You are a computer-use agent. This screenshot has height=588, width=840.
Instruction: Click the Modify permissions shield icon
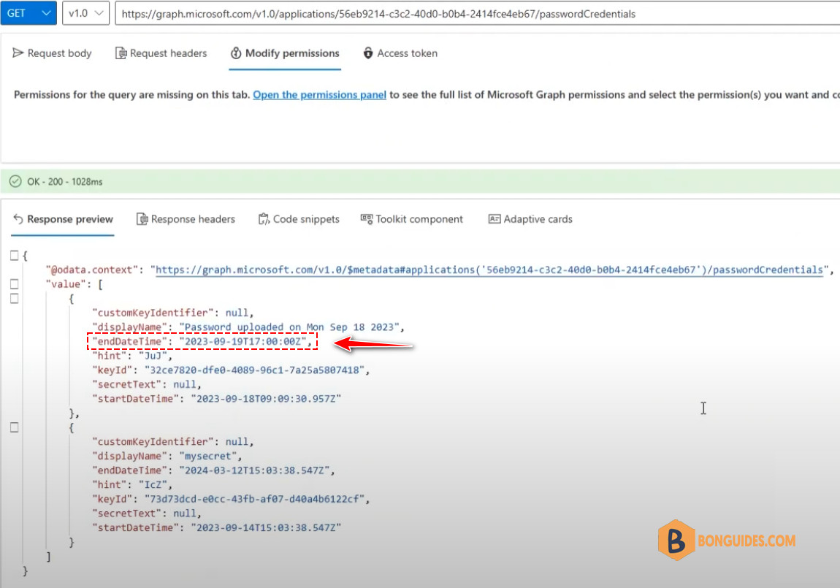[x=236, y=53]
